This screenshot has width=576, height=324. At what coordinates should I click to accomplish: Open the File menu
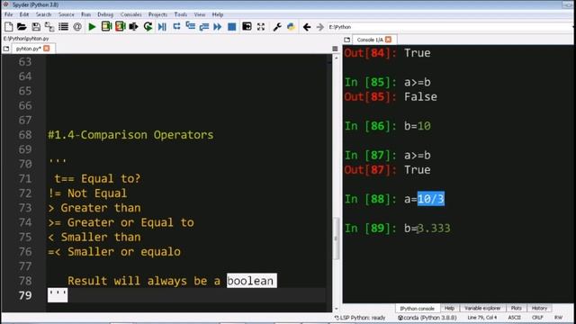click(x=8, y=14)
